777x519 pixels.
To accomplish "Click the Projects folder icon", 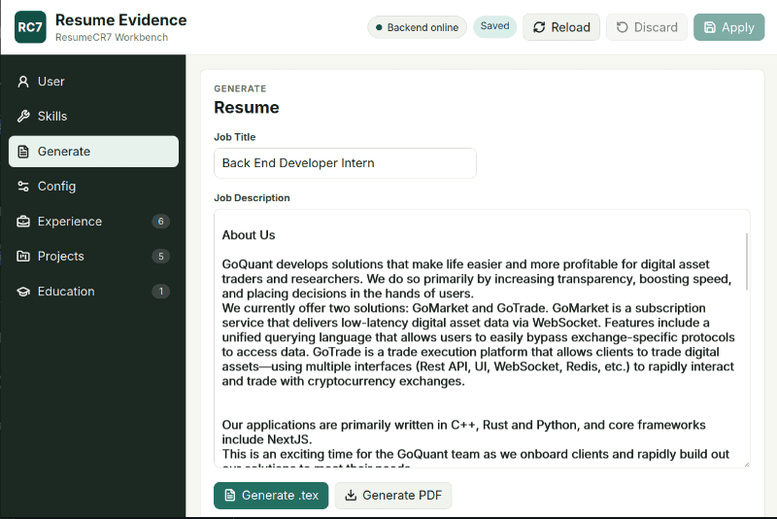I will pyautogui.click(x=22, y=257).
